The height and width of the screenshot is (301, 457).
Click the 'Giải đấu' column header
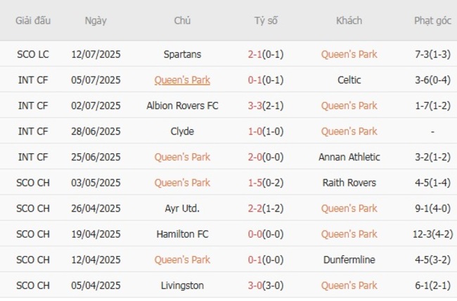coord(33,21)
